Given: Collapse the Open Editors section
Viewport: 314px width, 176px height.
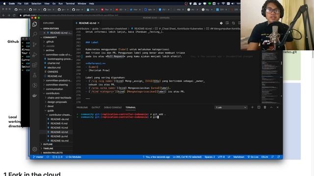Looking at the screenshot, I should [x=51, y=28].
